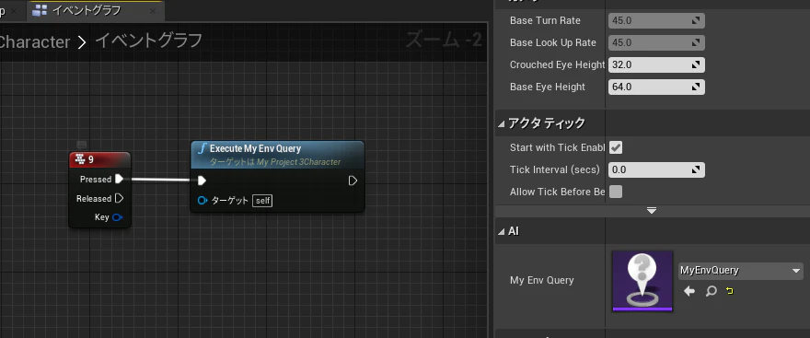Click the Base Eye Height label
This screenshot has width=810, height=338.
pyautogui.click(x=548, y=87)
